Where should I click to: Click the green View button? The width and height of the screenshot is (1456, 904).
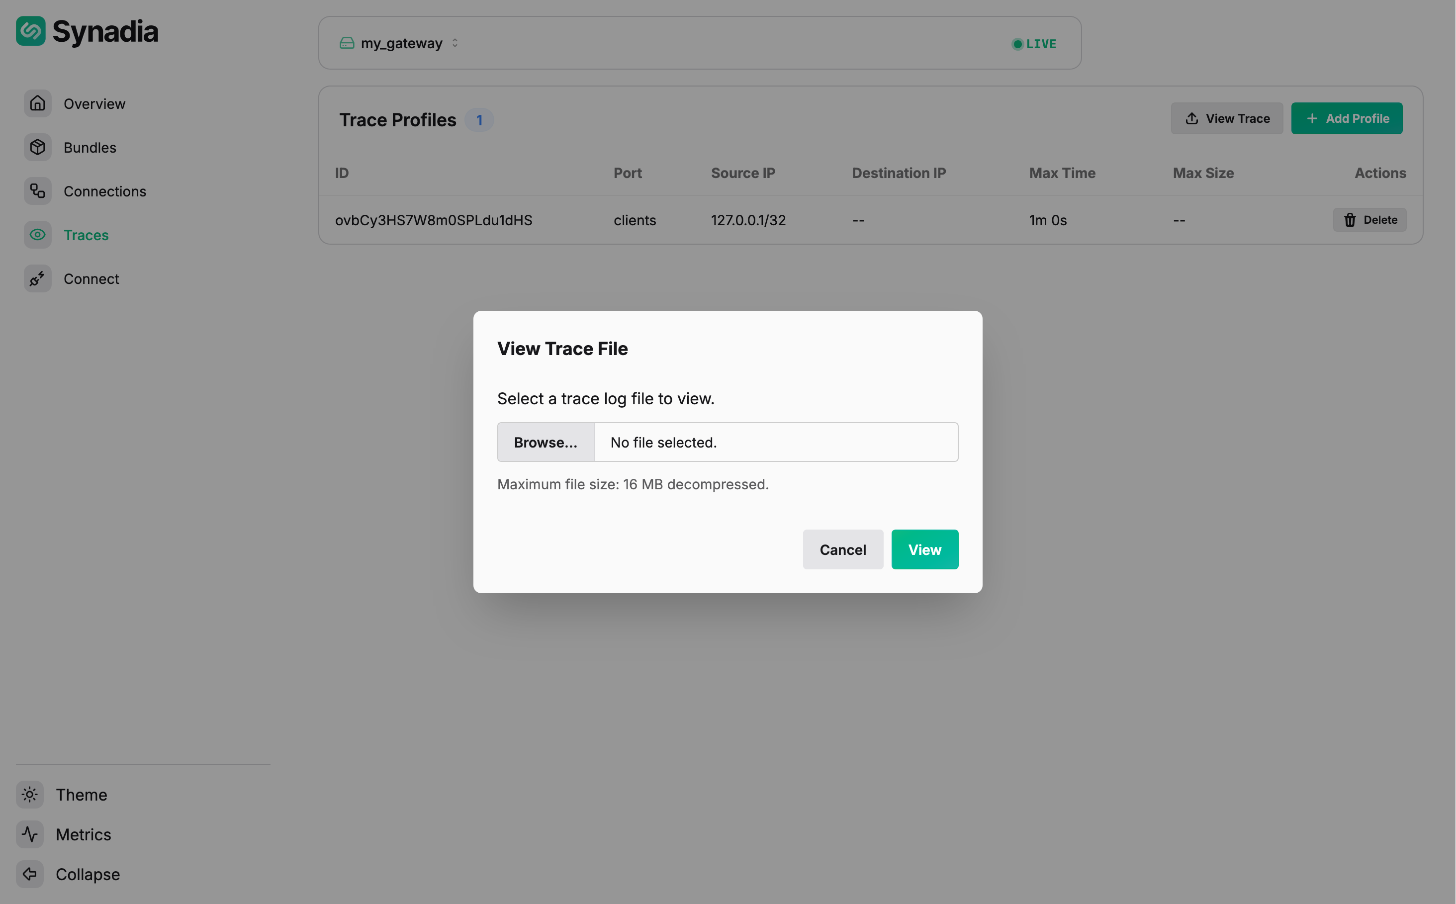pos(924,549)
